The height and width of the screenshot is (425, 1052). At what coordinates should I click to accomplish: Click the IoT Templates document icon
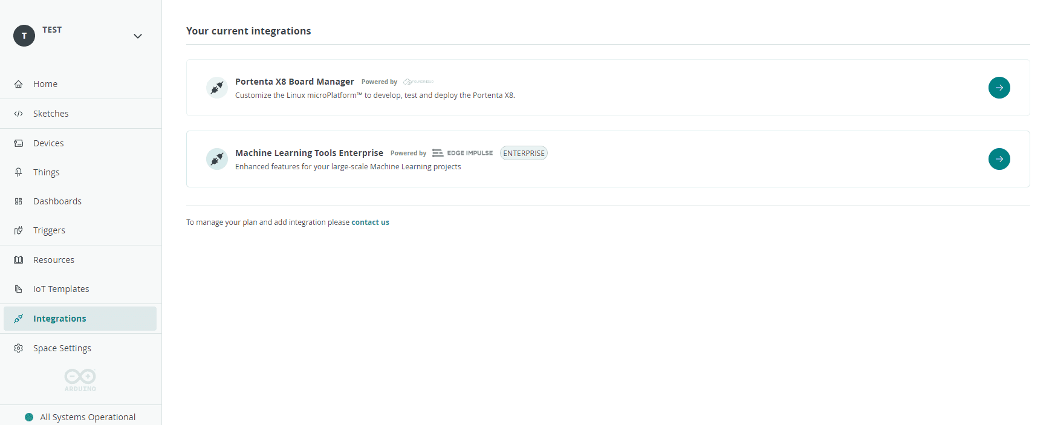coord(19,289)
